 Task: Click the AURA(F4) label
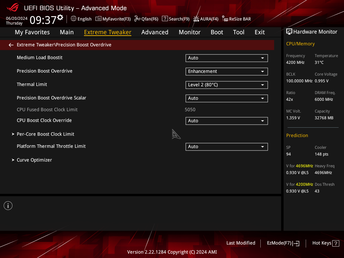point(209,19)
